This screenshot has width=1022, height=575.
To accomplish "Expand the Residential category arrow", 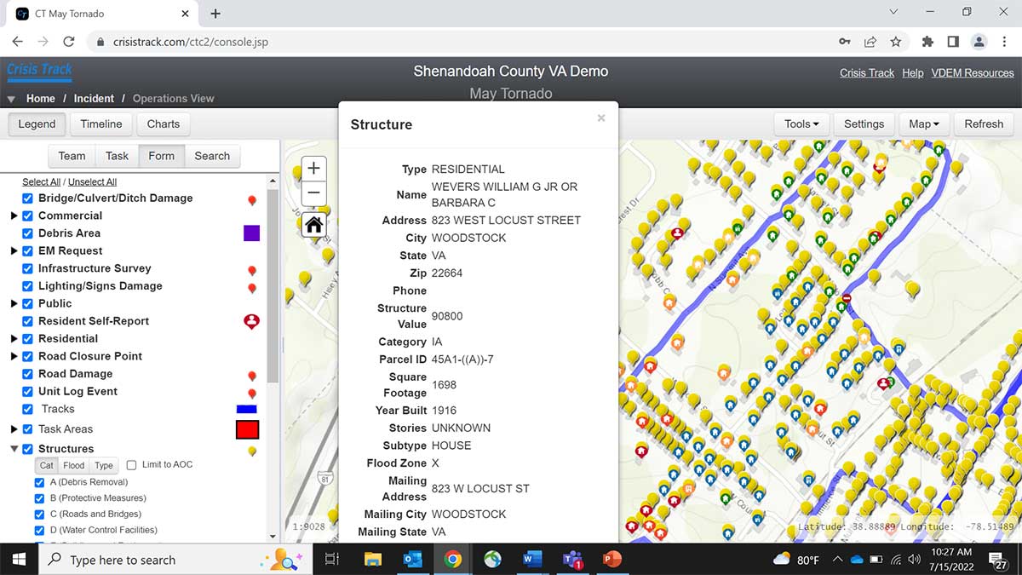I will 13,338.
